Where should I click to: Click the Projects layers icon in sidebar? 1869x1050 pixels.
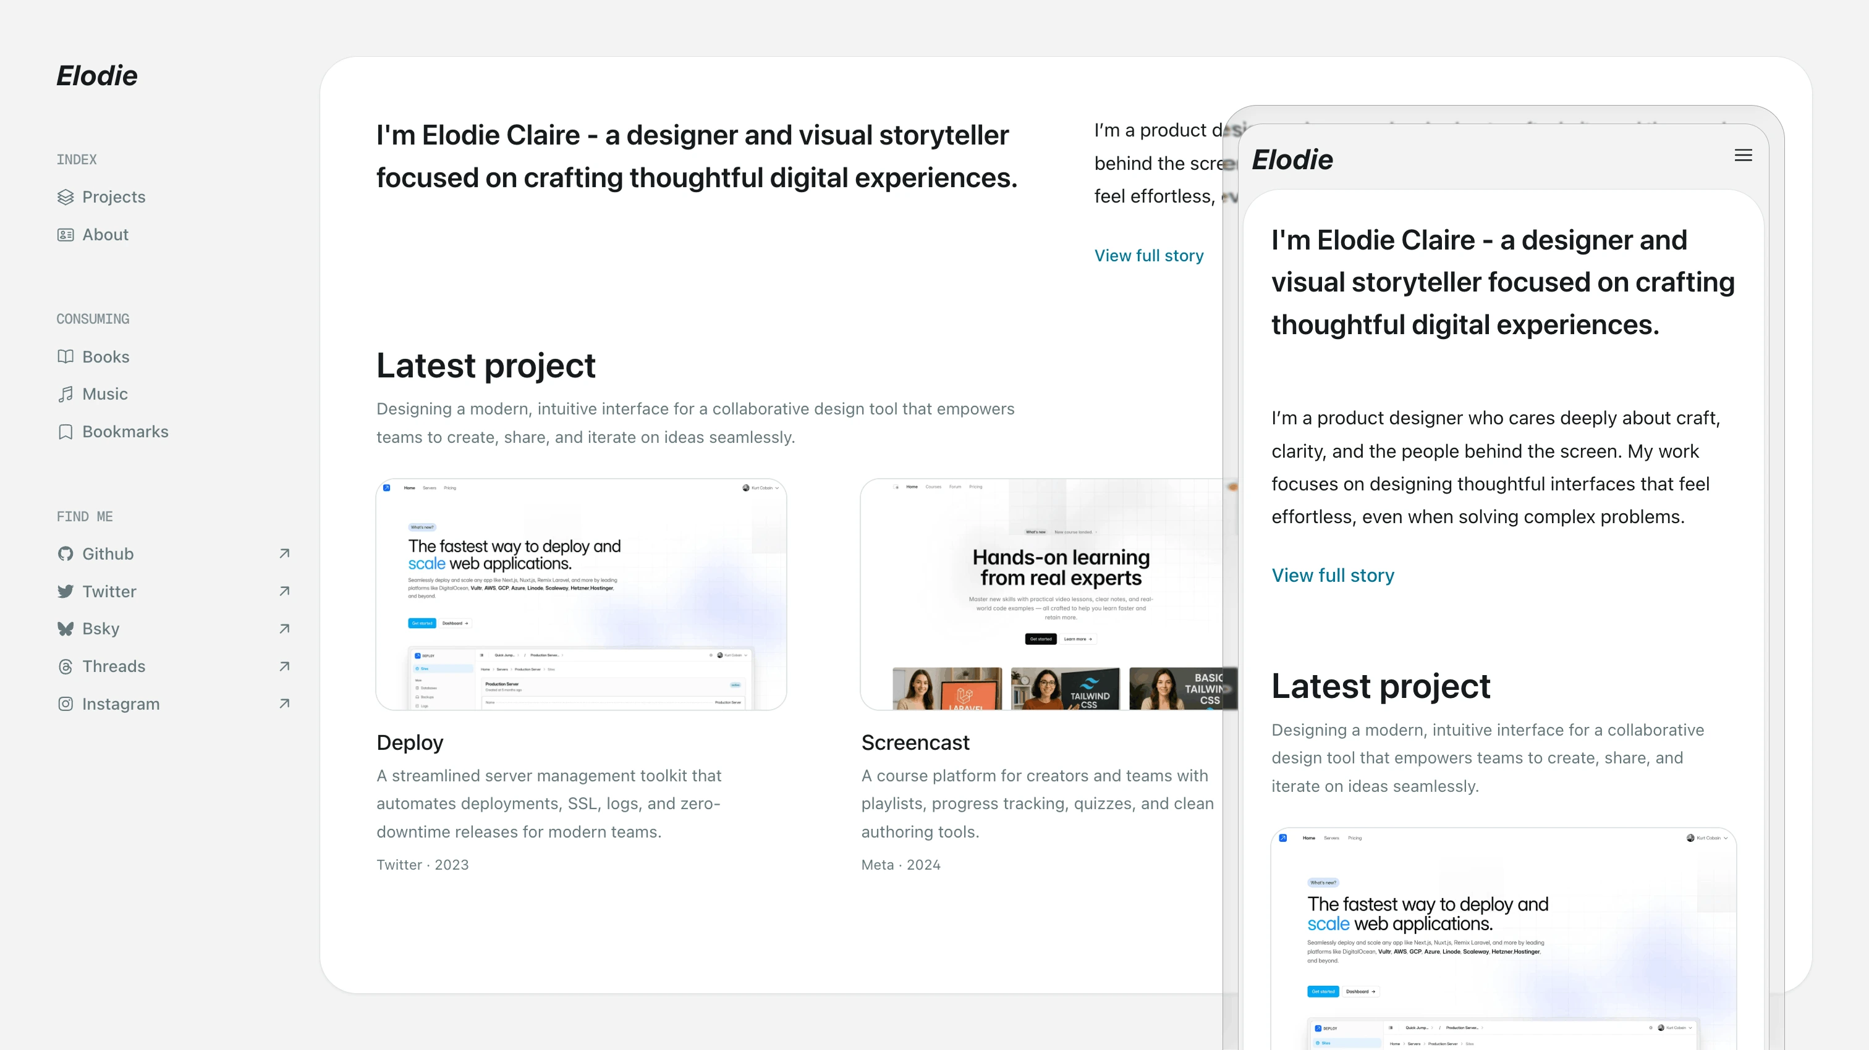66,197
